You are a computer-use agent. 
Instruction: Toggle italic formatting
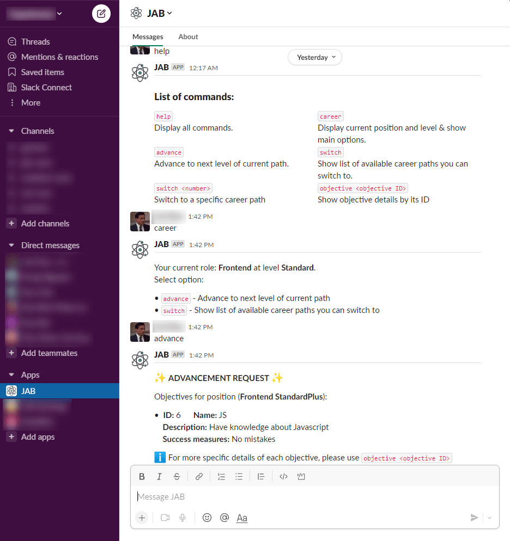tap(159, 476)
